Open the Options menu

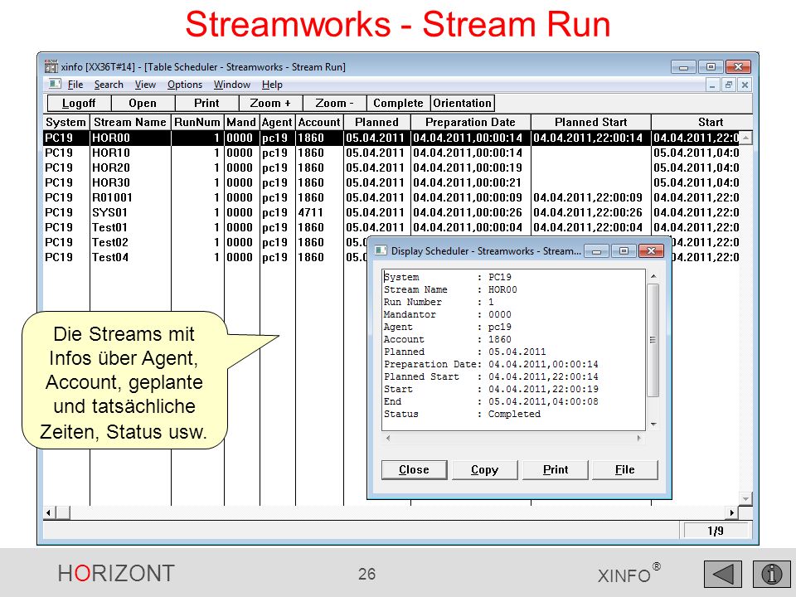point(185,85)
